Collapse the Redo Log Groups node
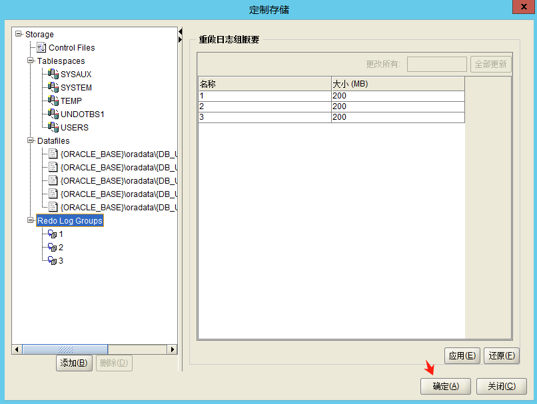537x404 pixels. point(31,220)
